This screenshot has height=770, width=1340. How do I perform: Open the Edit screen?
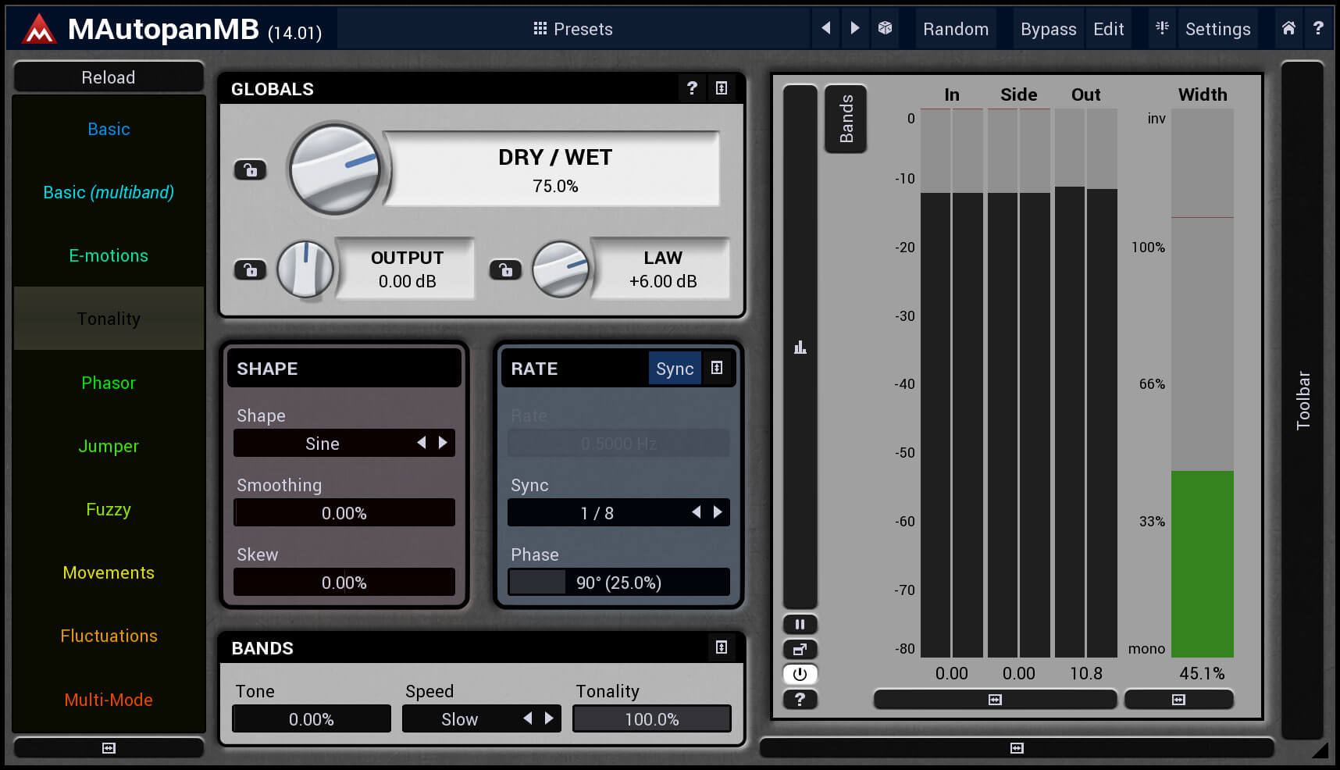point(1108,29)
